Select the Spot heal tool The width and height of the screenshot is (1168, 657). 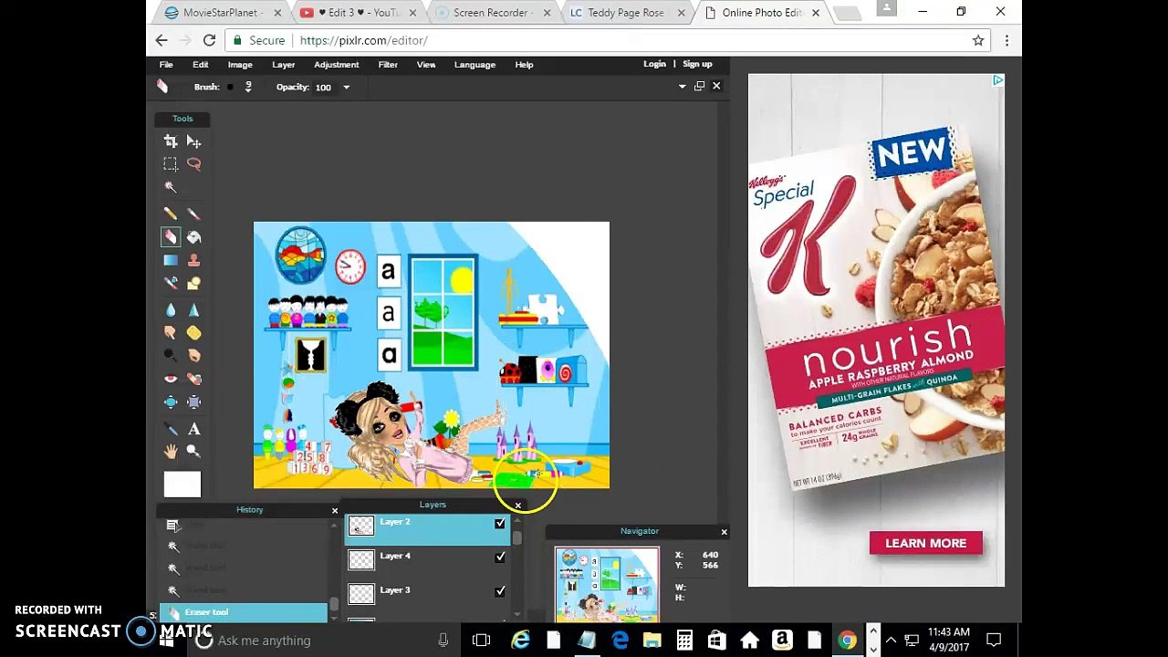tap(193, 379)
